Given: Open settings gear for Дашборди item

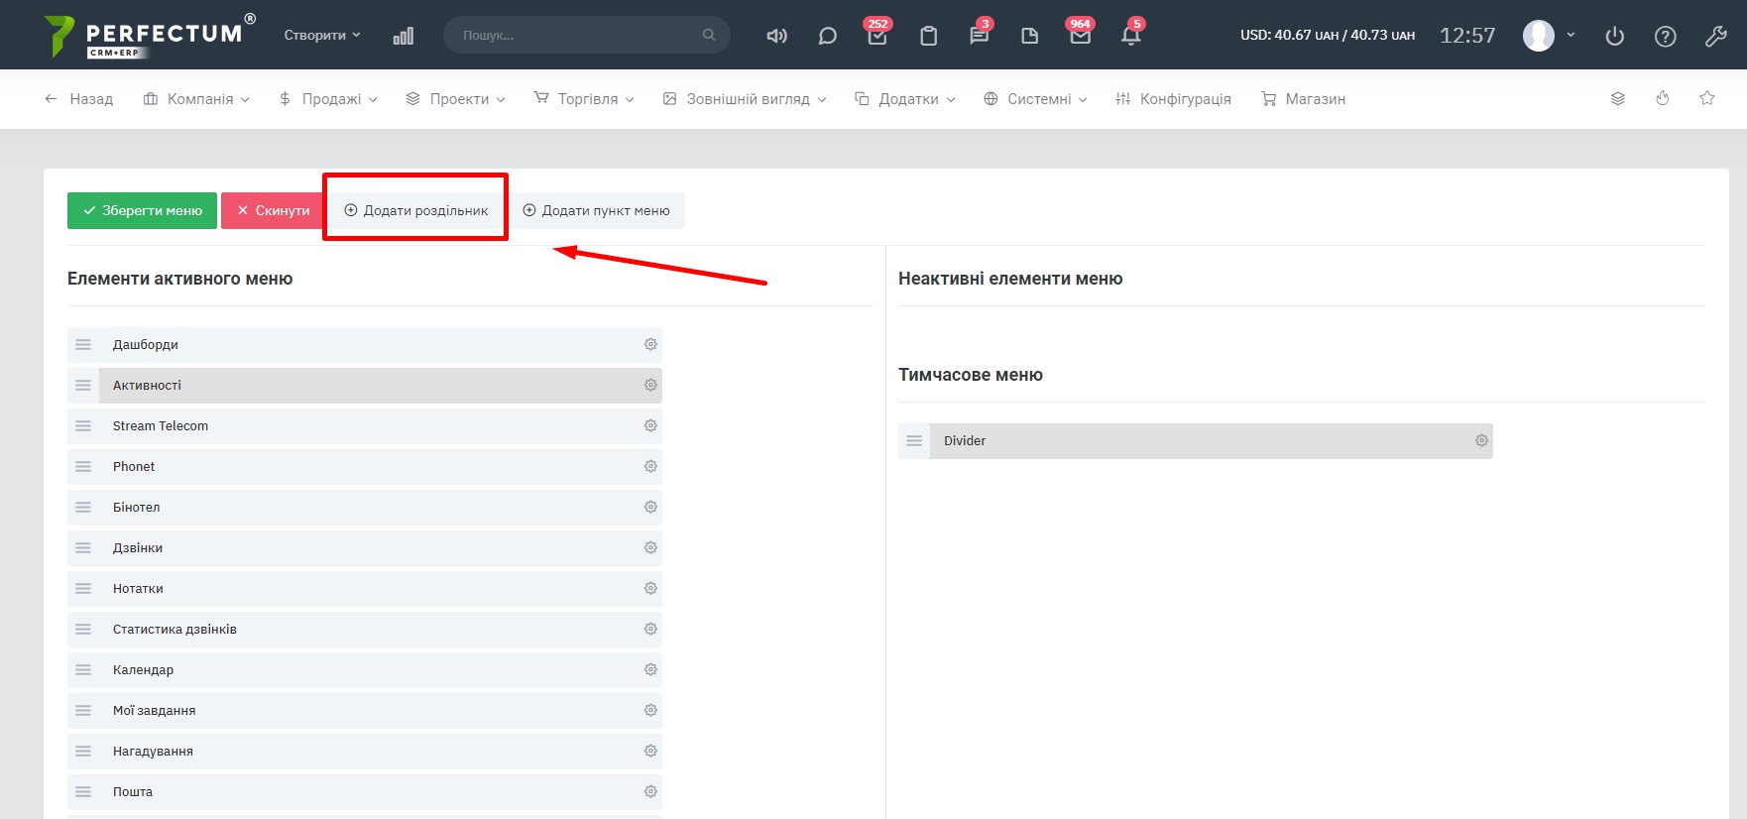Looking at the screenshot, I should pyautogui.click(x=650, y=344).
